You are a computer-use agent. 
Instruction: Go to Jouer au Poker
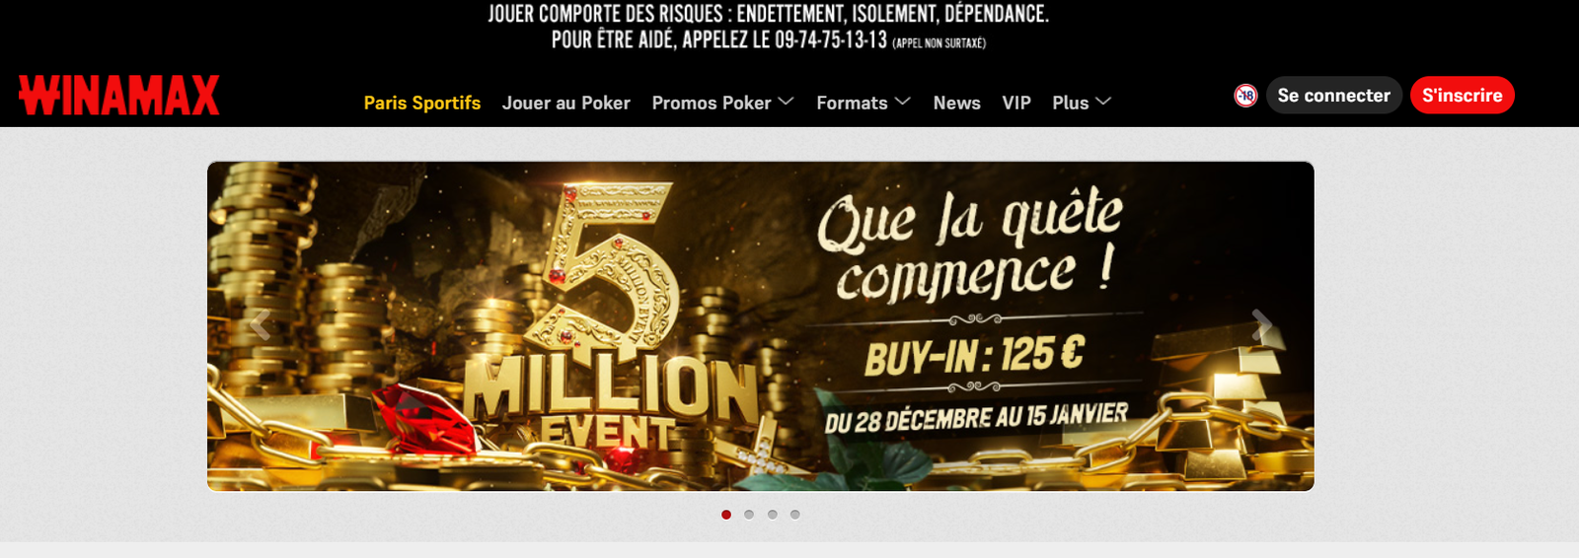(x=565, y=103)
